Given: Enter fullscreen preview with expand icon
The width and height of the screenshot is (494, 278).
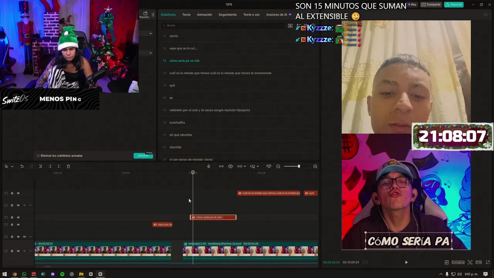Looking at the screenshot, I should click(x=488, y=262).
